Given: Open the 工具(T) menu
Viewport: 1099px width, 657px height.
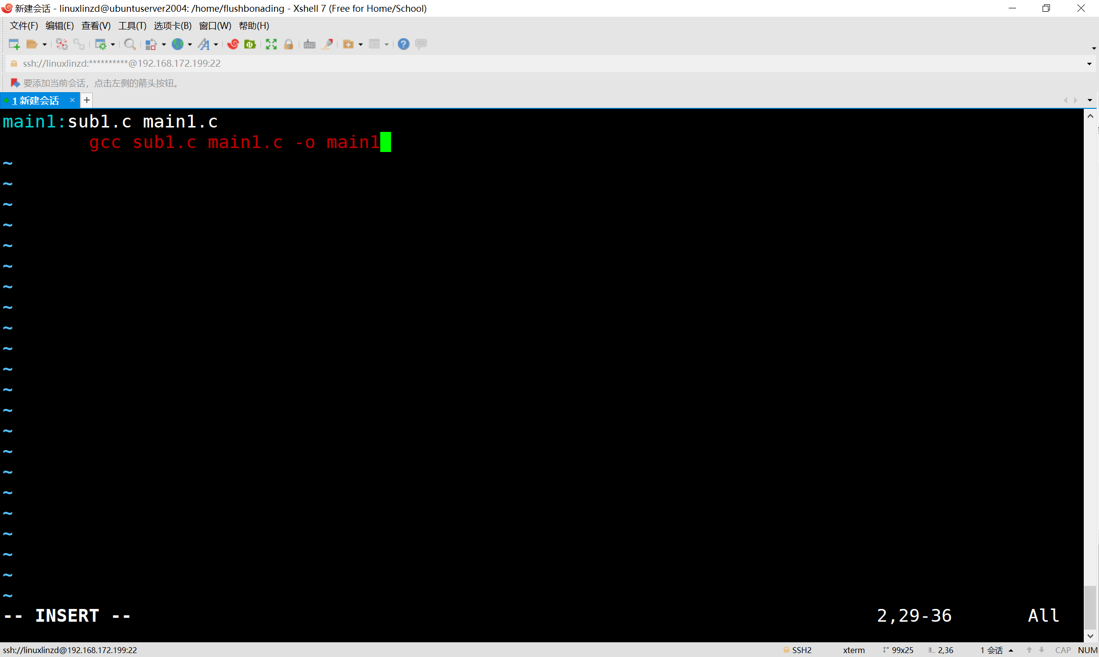Looking at the screenshot, I should pyautogui.click(x=132, y=25).
